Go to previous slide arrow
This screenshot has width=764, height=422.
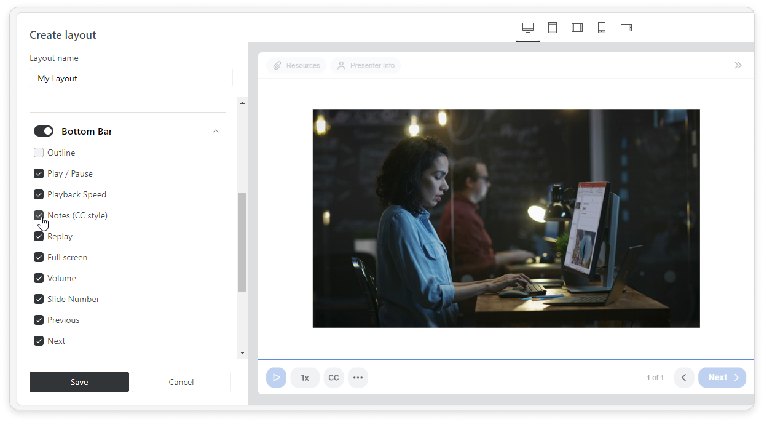pyautogui.click(x=683, y=378)
